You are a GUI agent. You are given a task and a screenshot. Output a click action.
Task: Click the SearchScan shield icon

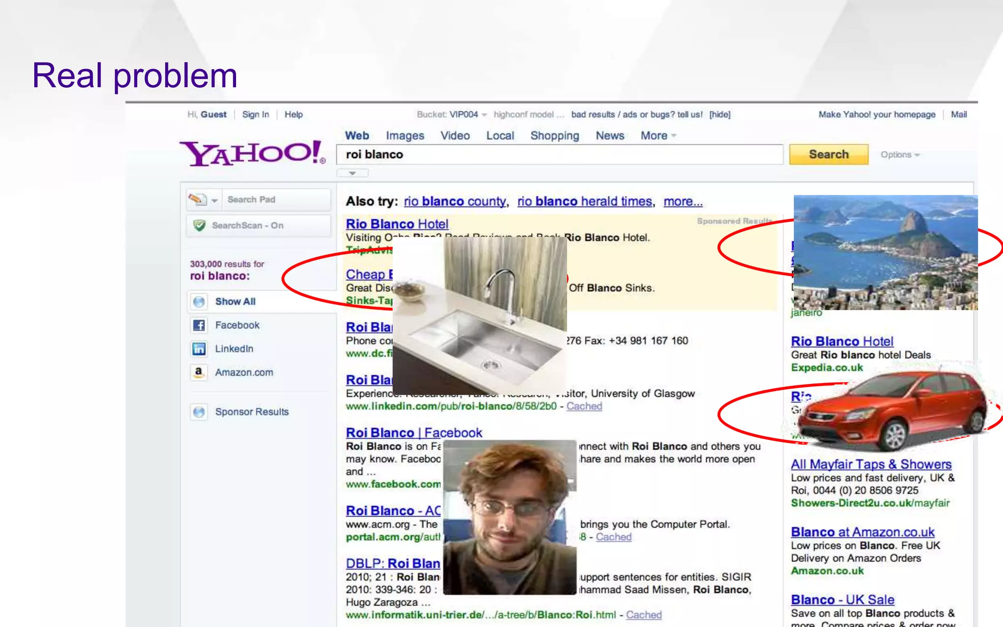coord(199,225)
